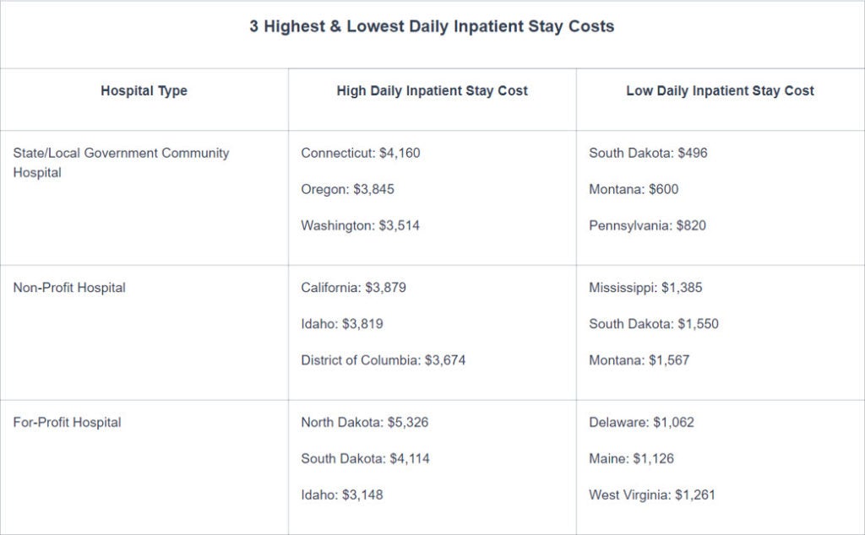Click the Non-Profit Hospital row label

[69, 288]
